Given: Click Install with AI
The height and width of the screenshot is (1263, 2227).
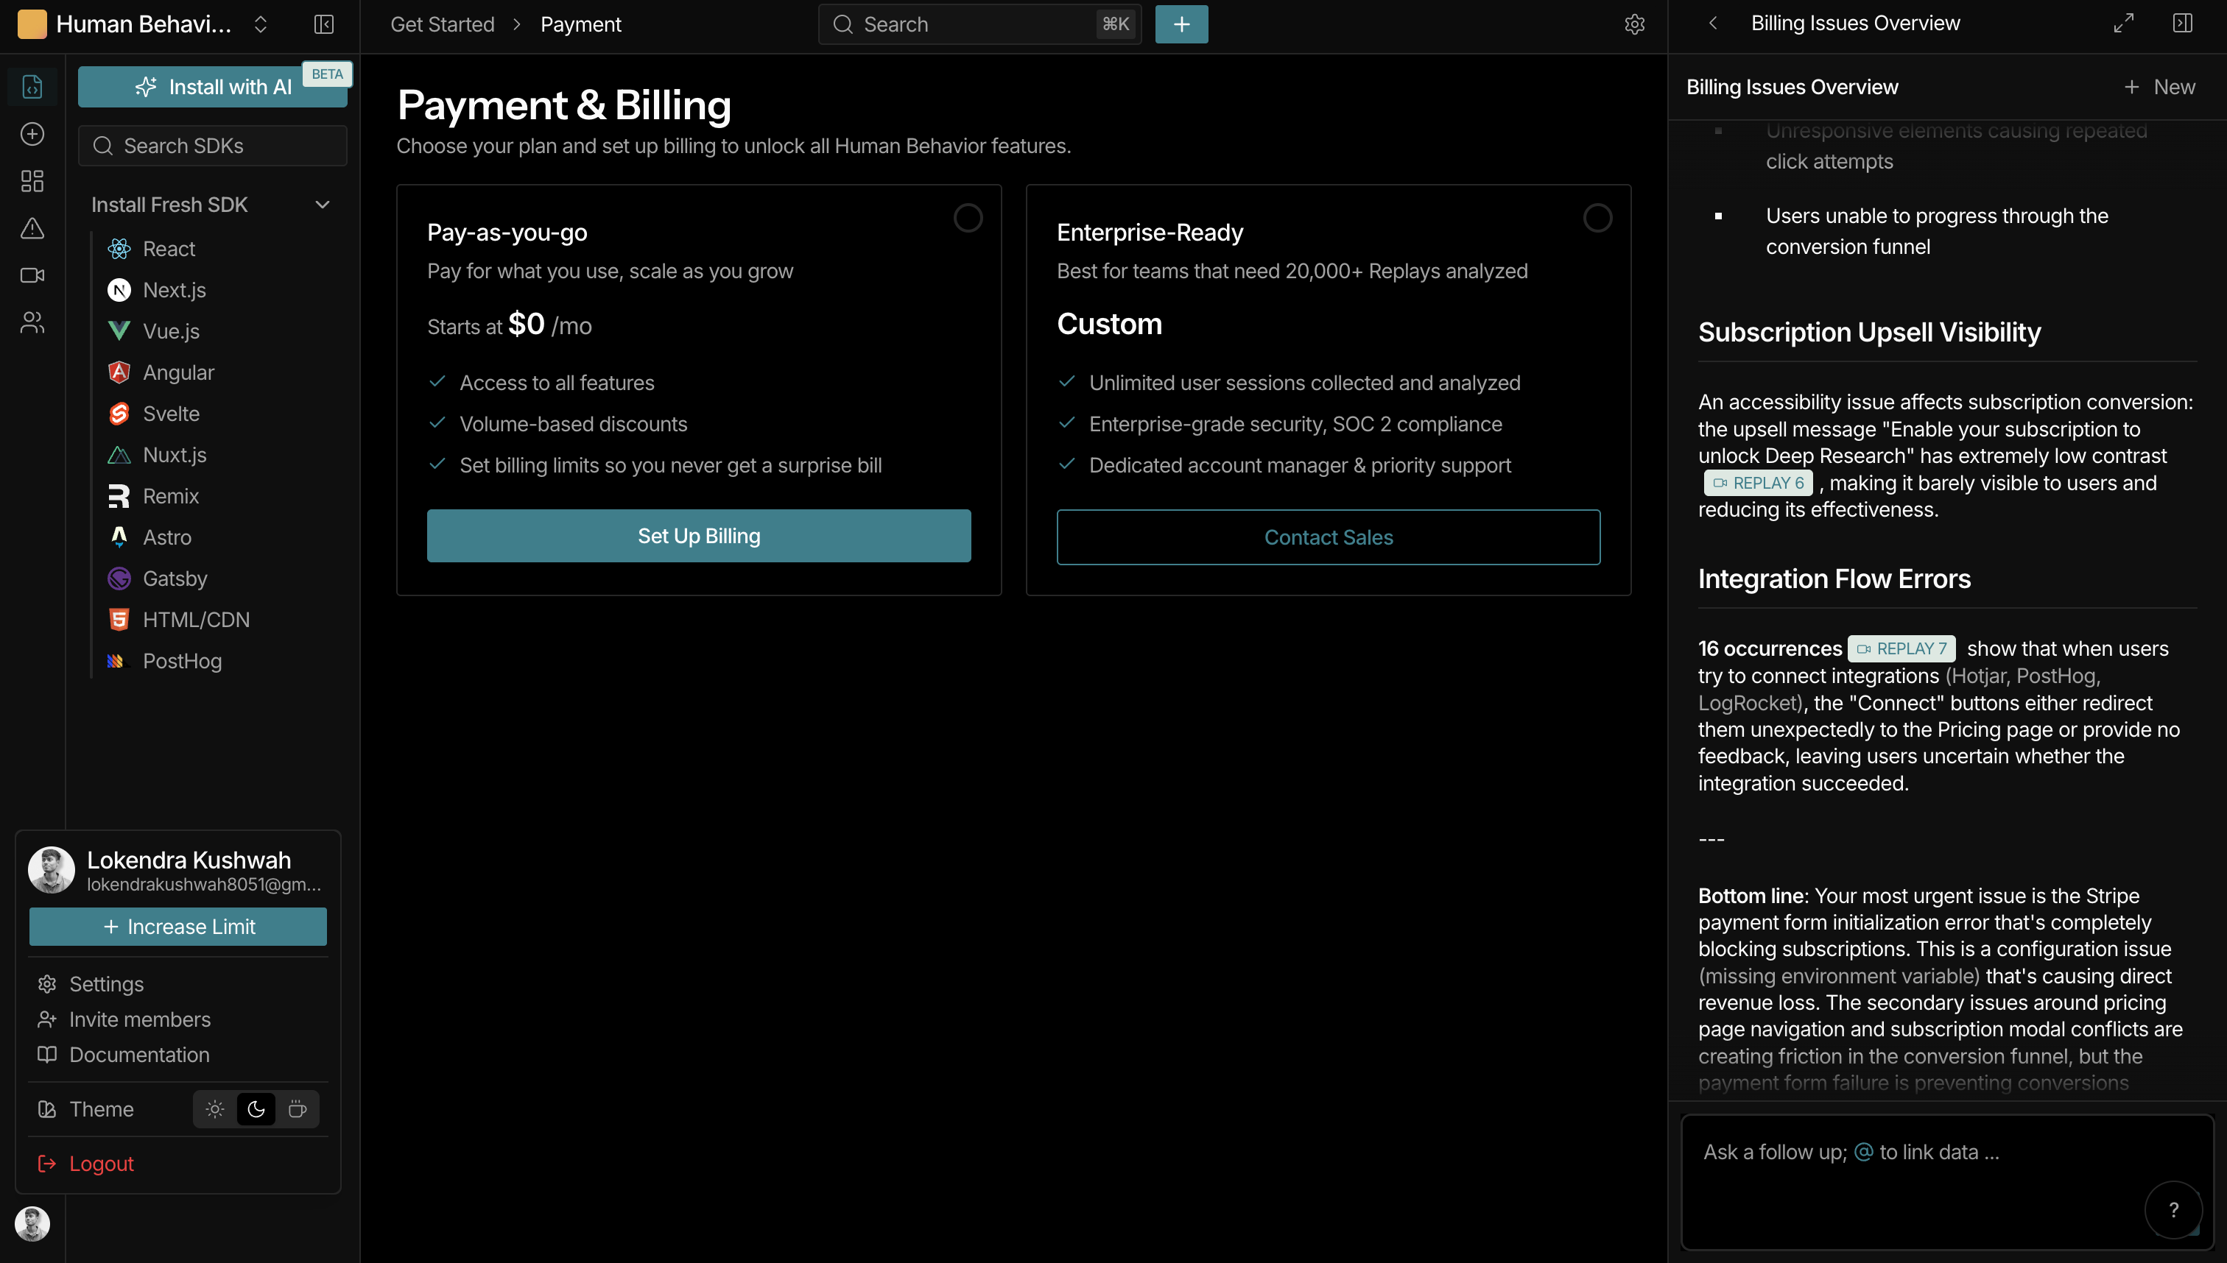Looking at the screenshot, I should [213, 87].
